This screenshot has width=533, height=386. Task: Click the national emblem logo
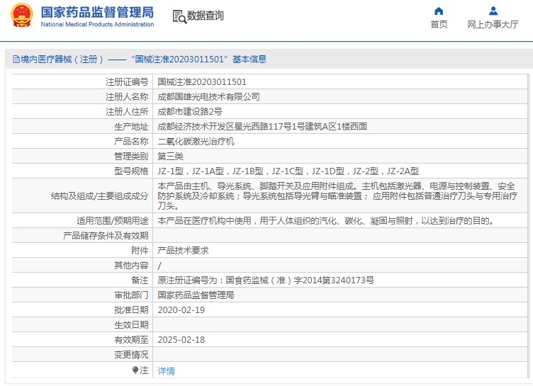[x=22, y=16]
